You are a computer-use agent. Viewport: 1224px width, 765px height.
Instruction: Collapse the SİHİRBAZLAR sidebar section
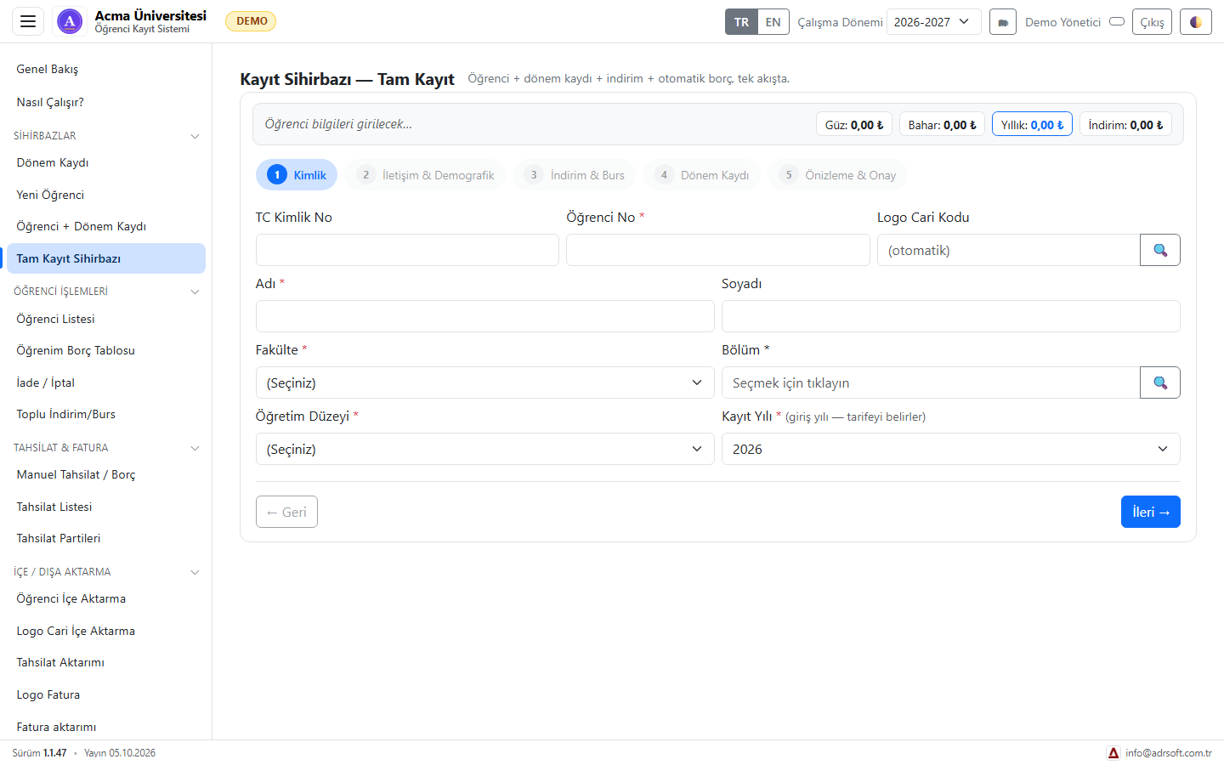coord(106,136)
